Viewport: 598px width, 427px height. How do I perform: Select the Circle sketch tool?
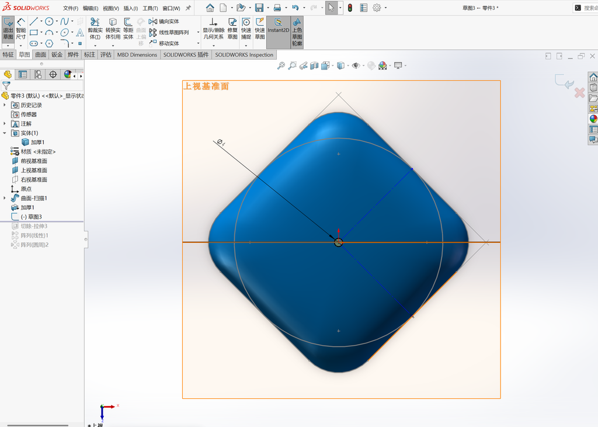[x=49, y=22]
